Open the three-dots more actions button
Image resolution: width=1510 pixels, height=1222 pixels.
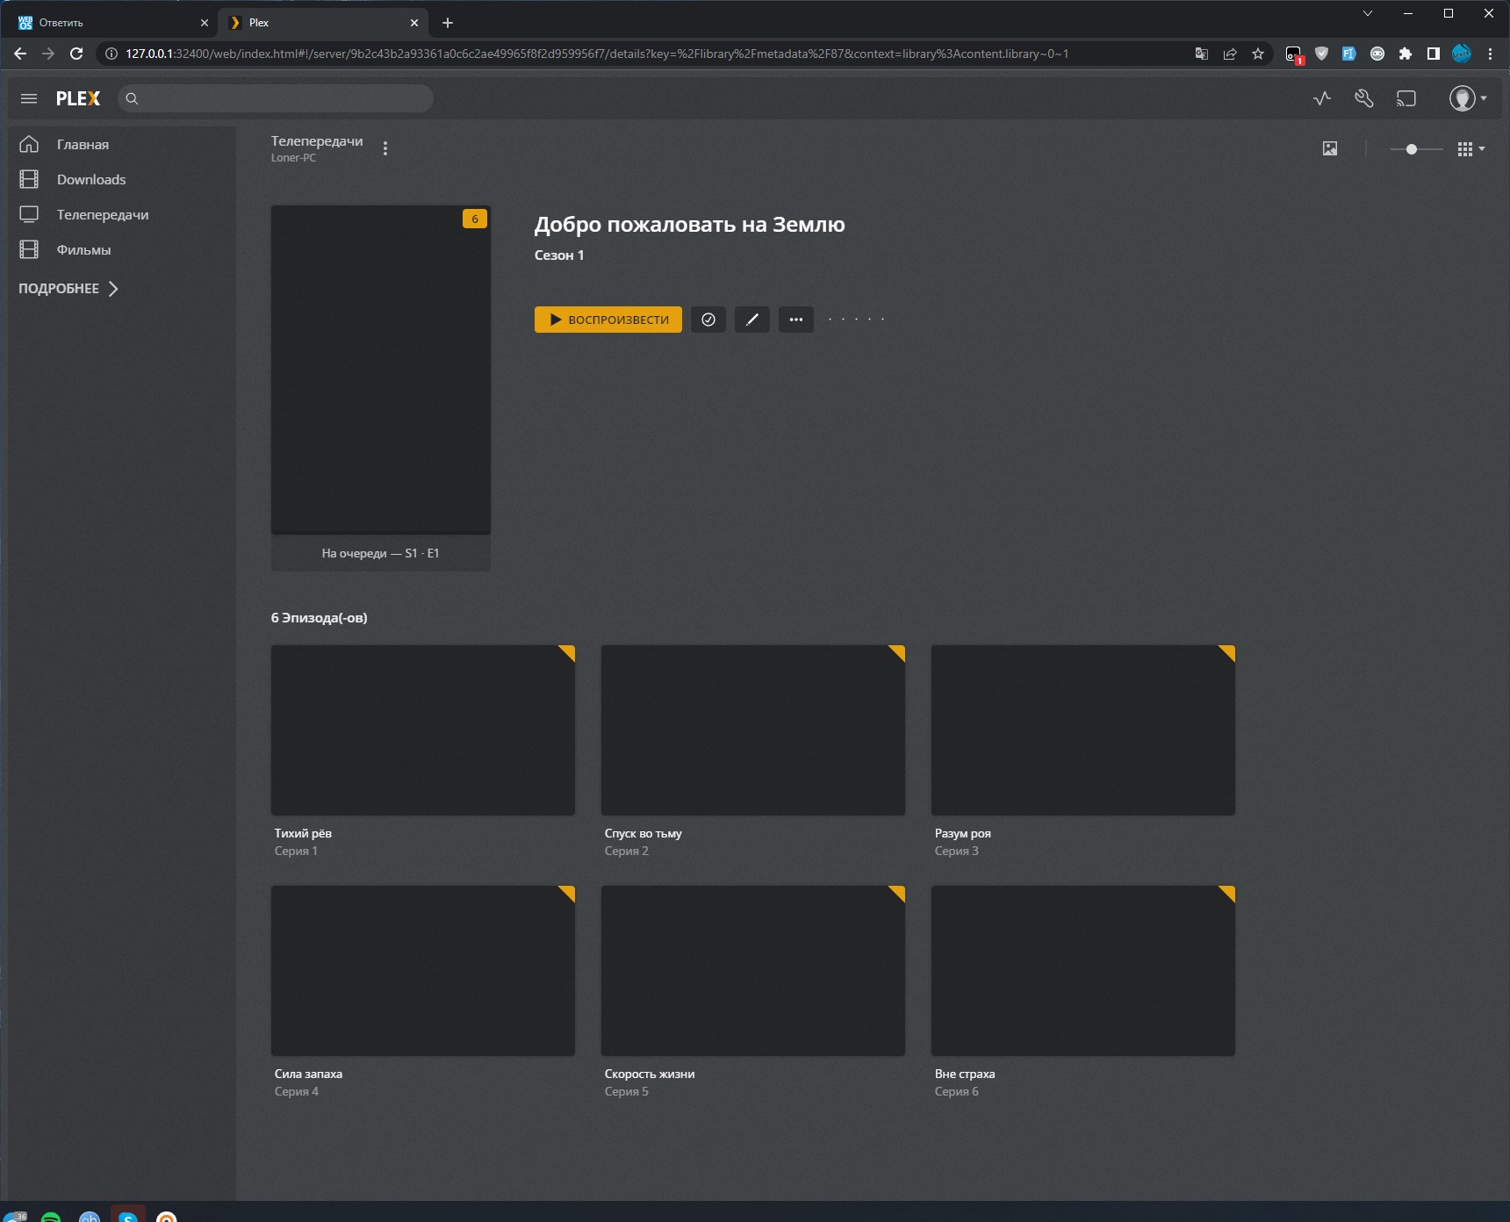pos(795,320)
